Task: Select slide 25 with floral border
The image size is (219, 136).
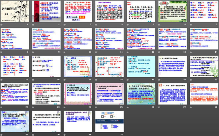Action: tap(109, 95)
